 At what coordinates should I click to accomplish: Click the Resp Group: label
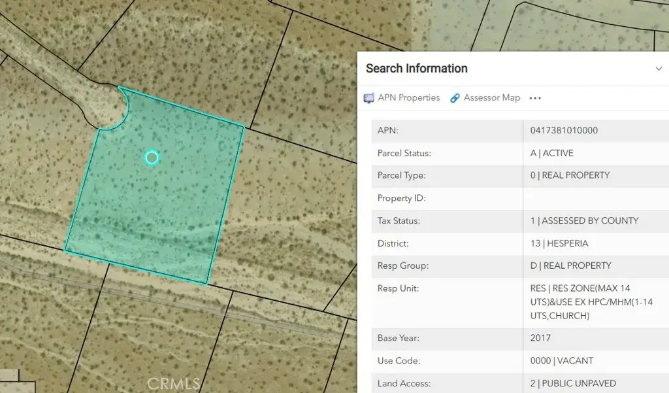click(402, 265)
